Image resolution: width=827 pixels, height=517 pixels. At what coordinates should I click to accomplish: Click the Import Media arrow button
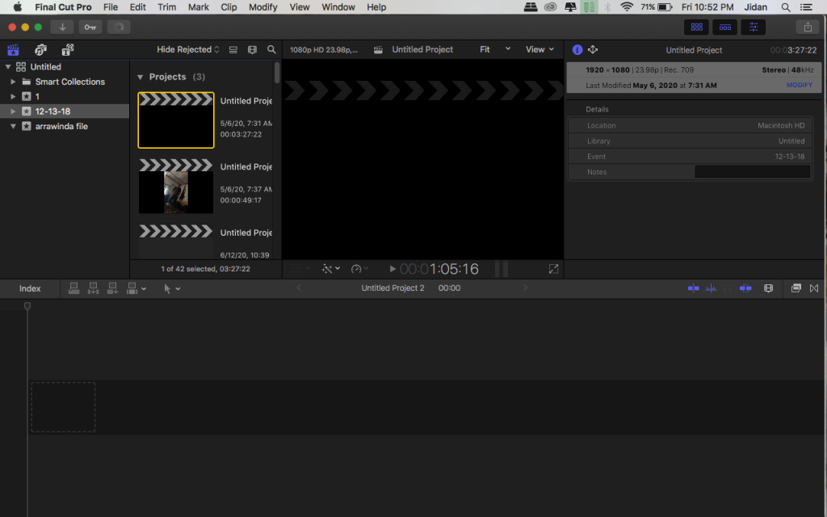click(x=62, y=27)
